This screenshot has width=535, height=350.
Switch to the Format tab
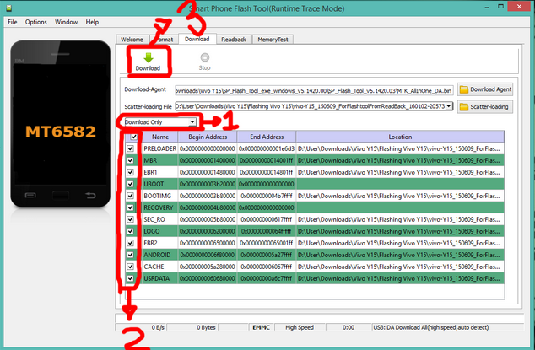164,40
